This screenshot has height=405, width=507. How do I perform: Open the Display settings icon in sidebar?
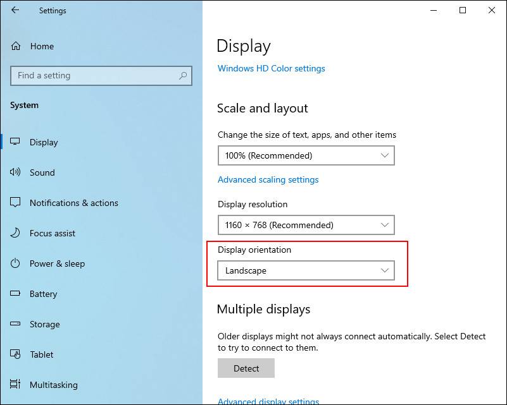(x=15, y=142)
